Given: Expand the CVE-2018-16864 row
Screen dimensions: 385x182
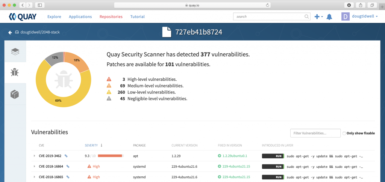Looking at the screenshot, I should click(34, 166).
